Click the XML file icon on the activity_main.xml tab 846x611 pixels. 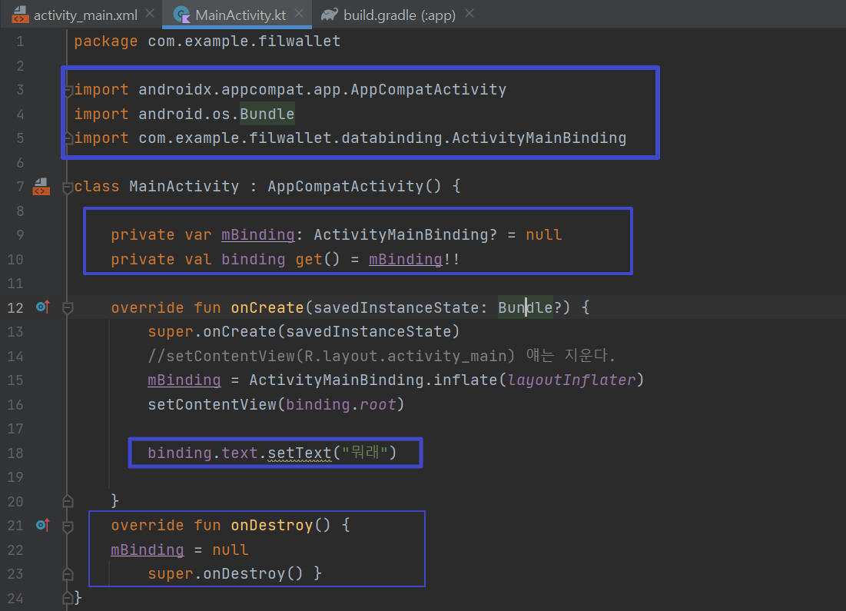click(x=20, y=15)
